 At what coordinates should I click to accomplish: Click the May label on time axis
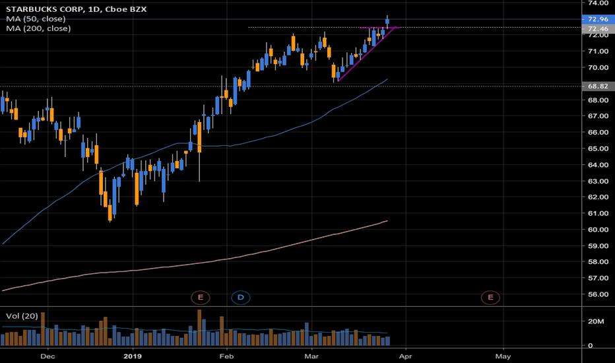(503, 356)
